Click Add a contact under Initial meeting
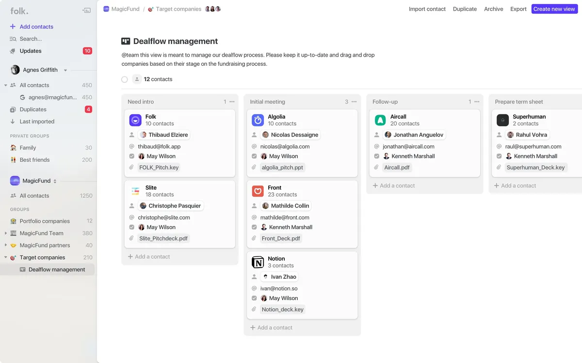This screenshot has width=582, height=363. point(271,328)
